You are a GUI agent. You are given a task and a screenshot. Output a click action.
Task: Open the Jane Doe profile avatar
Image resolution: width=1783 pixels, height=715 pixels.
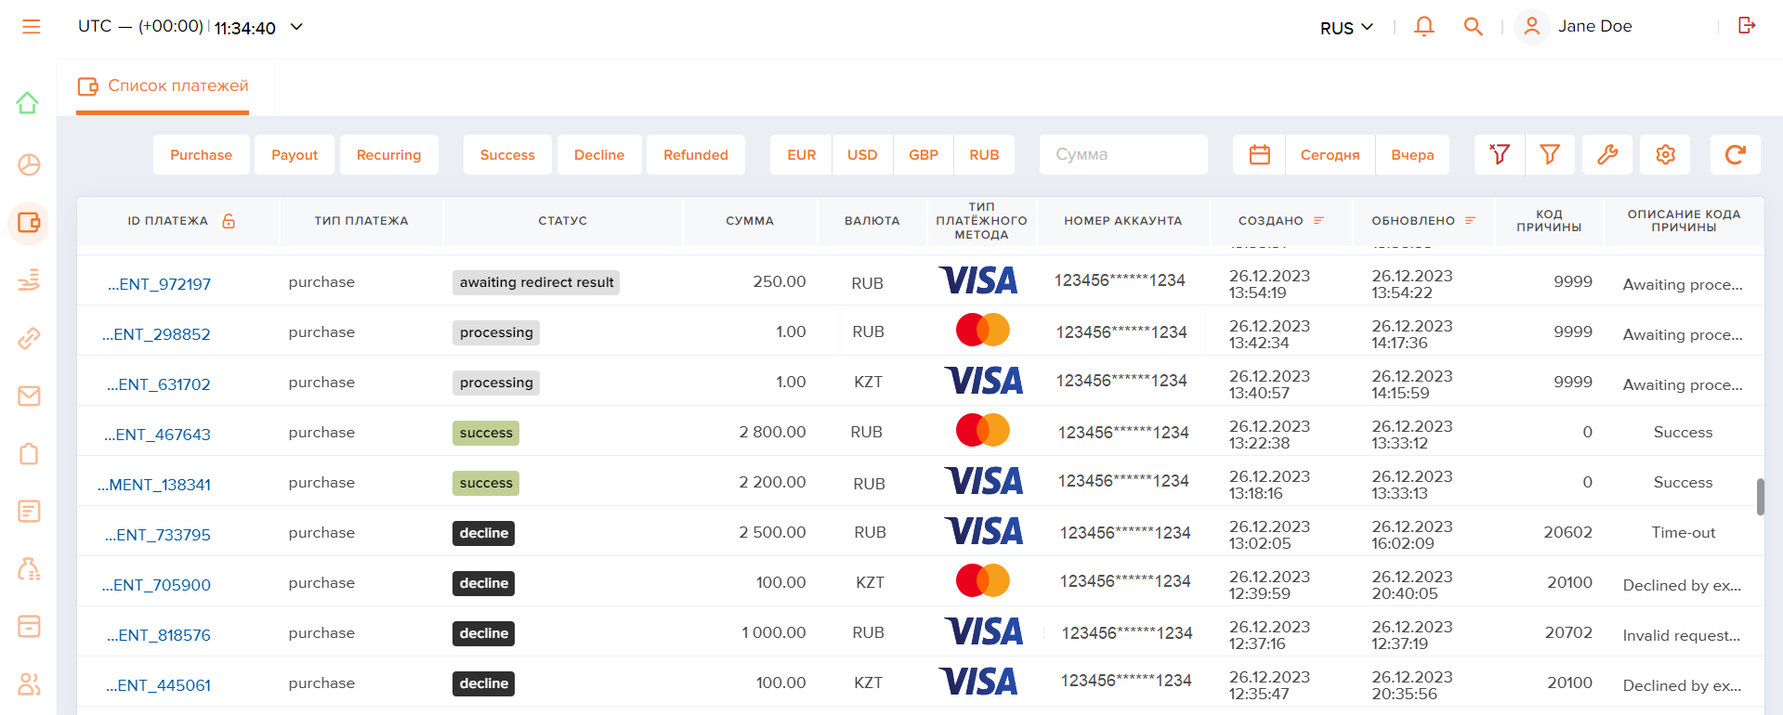pyautogui.click(x=1532, y=26)
